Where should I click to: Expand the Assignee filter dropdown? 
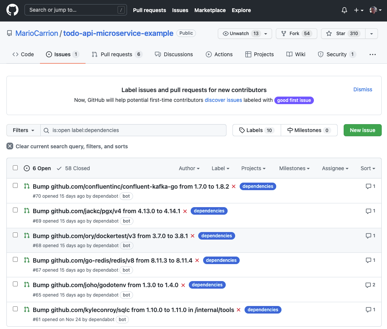[335, 168]
